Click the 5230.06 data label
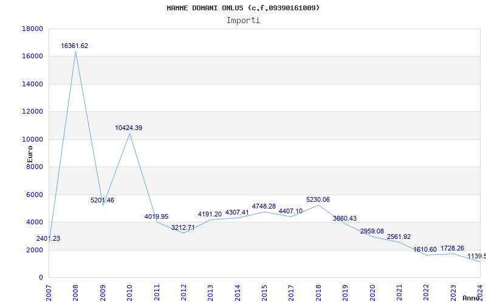Viewport: 486px width, 304px height. pos(318,200)
